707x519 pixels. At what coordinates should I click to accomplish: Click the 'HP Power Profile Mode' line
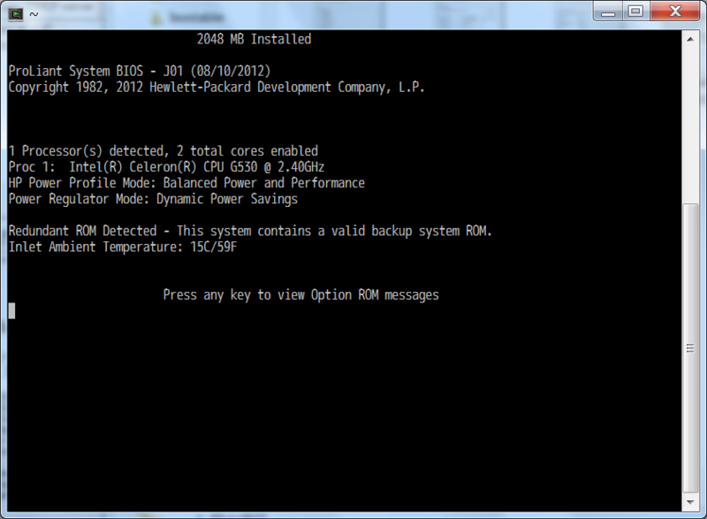186,183
